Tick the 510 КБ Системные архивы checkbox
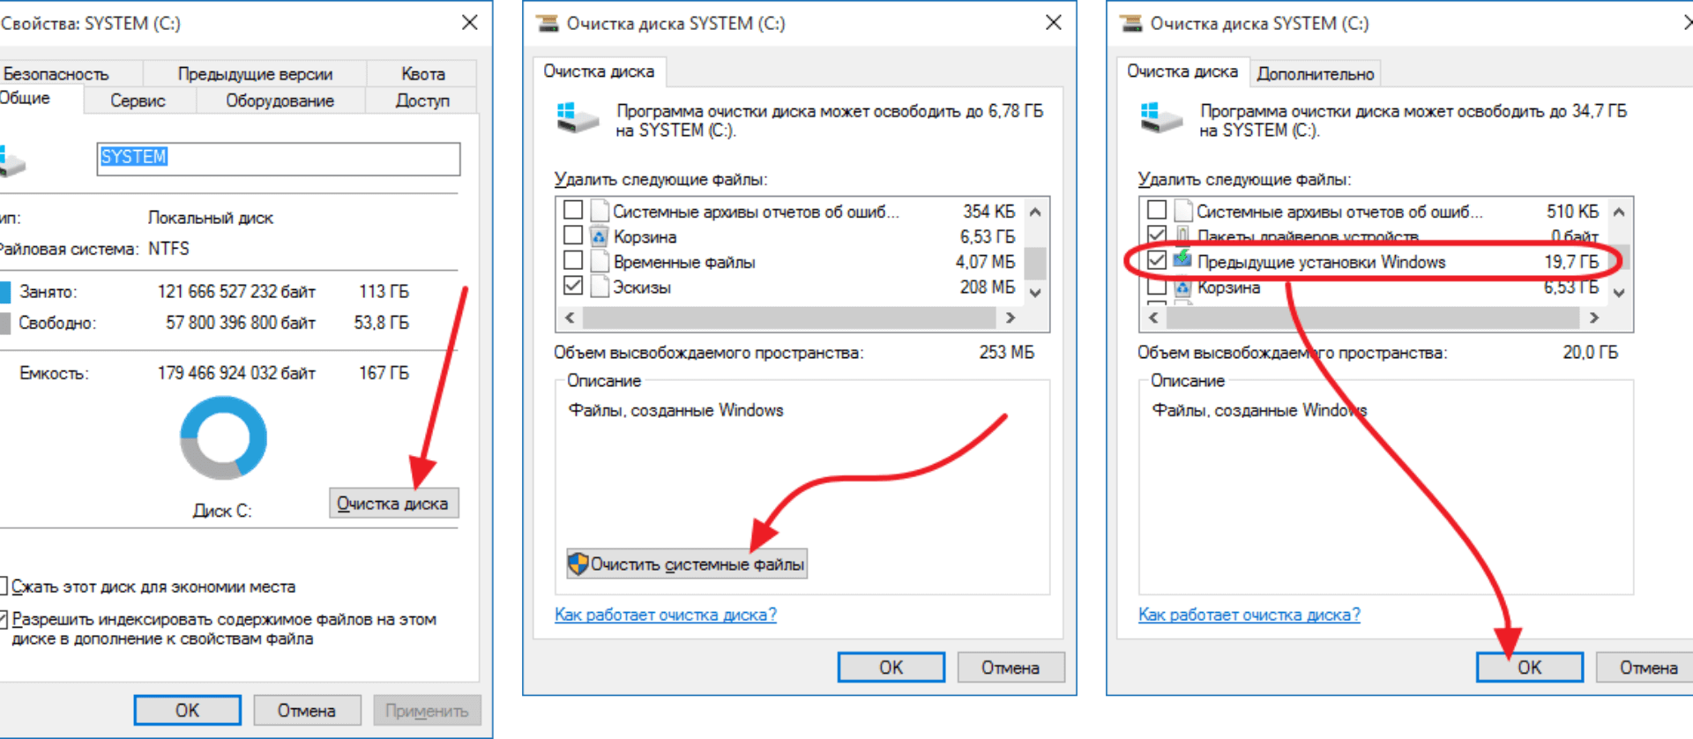Image resolution: width=1693 pixels, height=739 pixels. pyautogui.click(x=1157, y=210)
